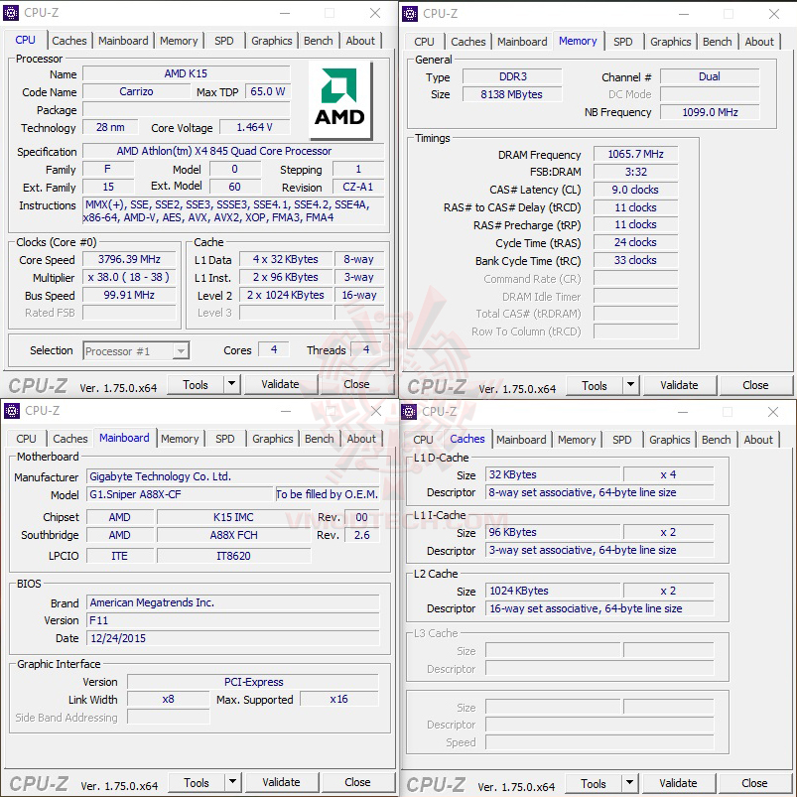Click Validate button in the Mainboard tab window
The height and width of the screenshot is (797, 797).
(x=282, y=782)
